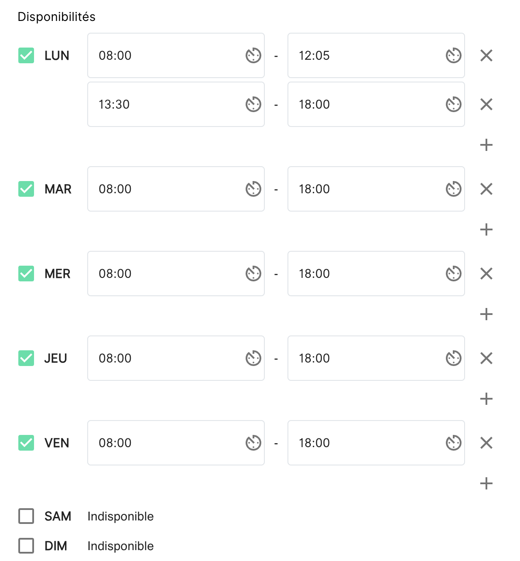Edit Monday's 13:30 start time field

point(176,104)
